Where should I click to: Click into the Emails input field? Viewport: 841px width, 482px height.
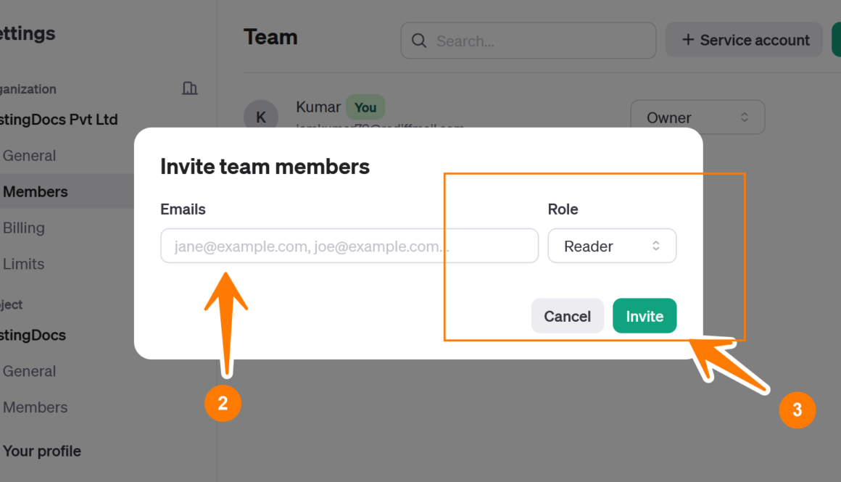click(349, 246)
